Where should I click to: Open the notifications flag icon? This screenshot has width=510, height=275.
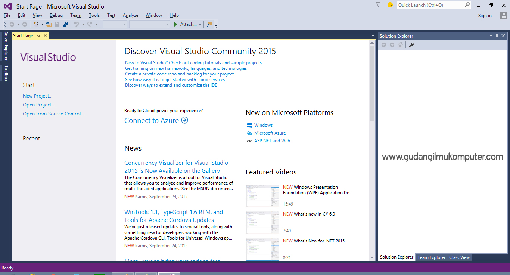pyautogui.click(x=378, y=5)
